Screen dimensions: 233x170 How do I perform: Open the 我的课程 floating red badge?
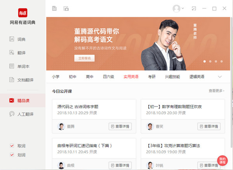222,161
